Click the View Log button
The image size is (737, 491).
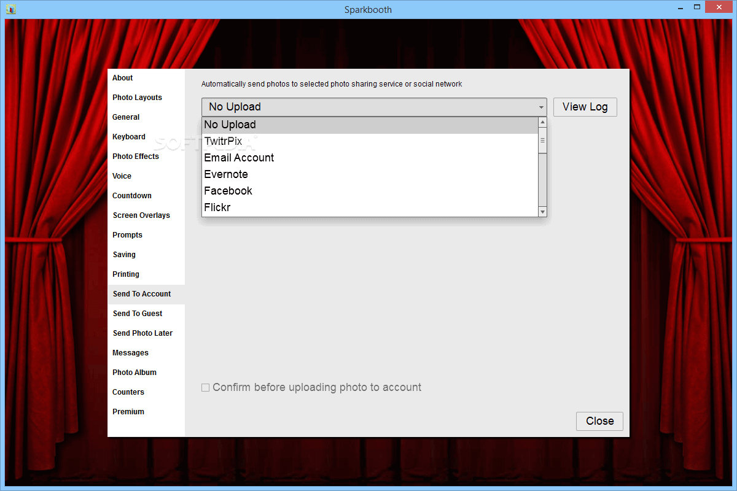pyautogui.click(x=585, y=107)
